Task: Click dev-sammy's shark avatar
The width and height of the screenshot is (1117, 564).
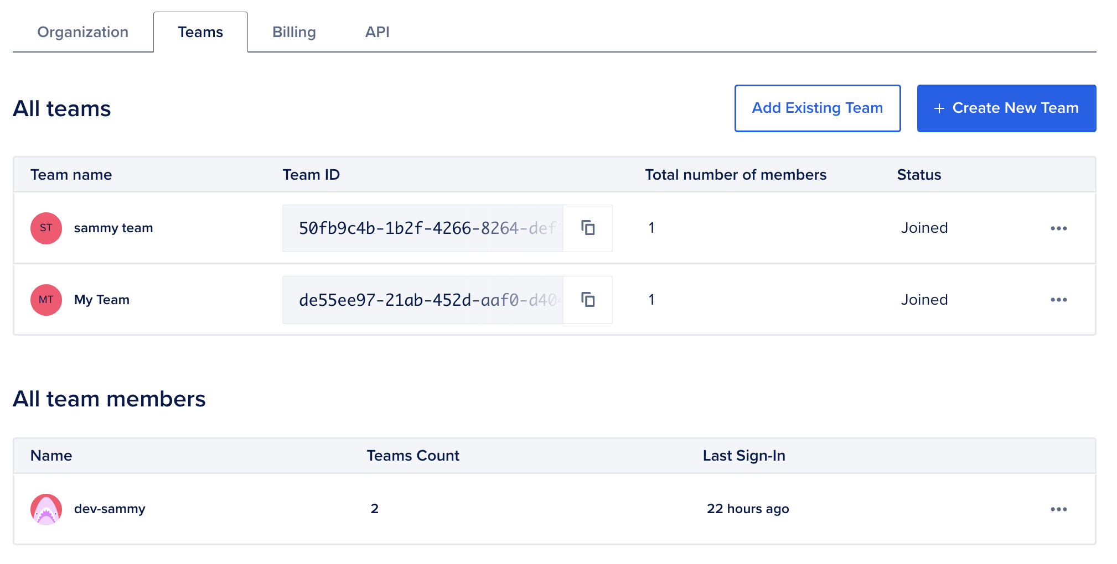Action: coord(45,509)
